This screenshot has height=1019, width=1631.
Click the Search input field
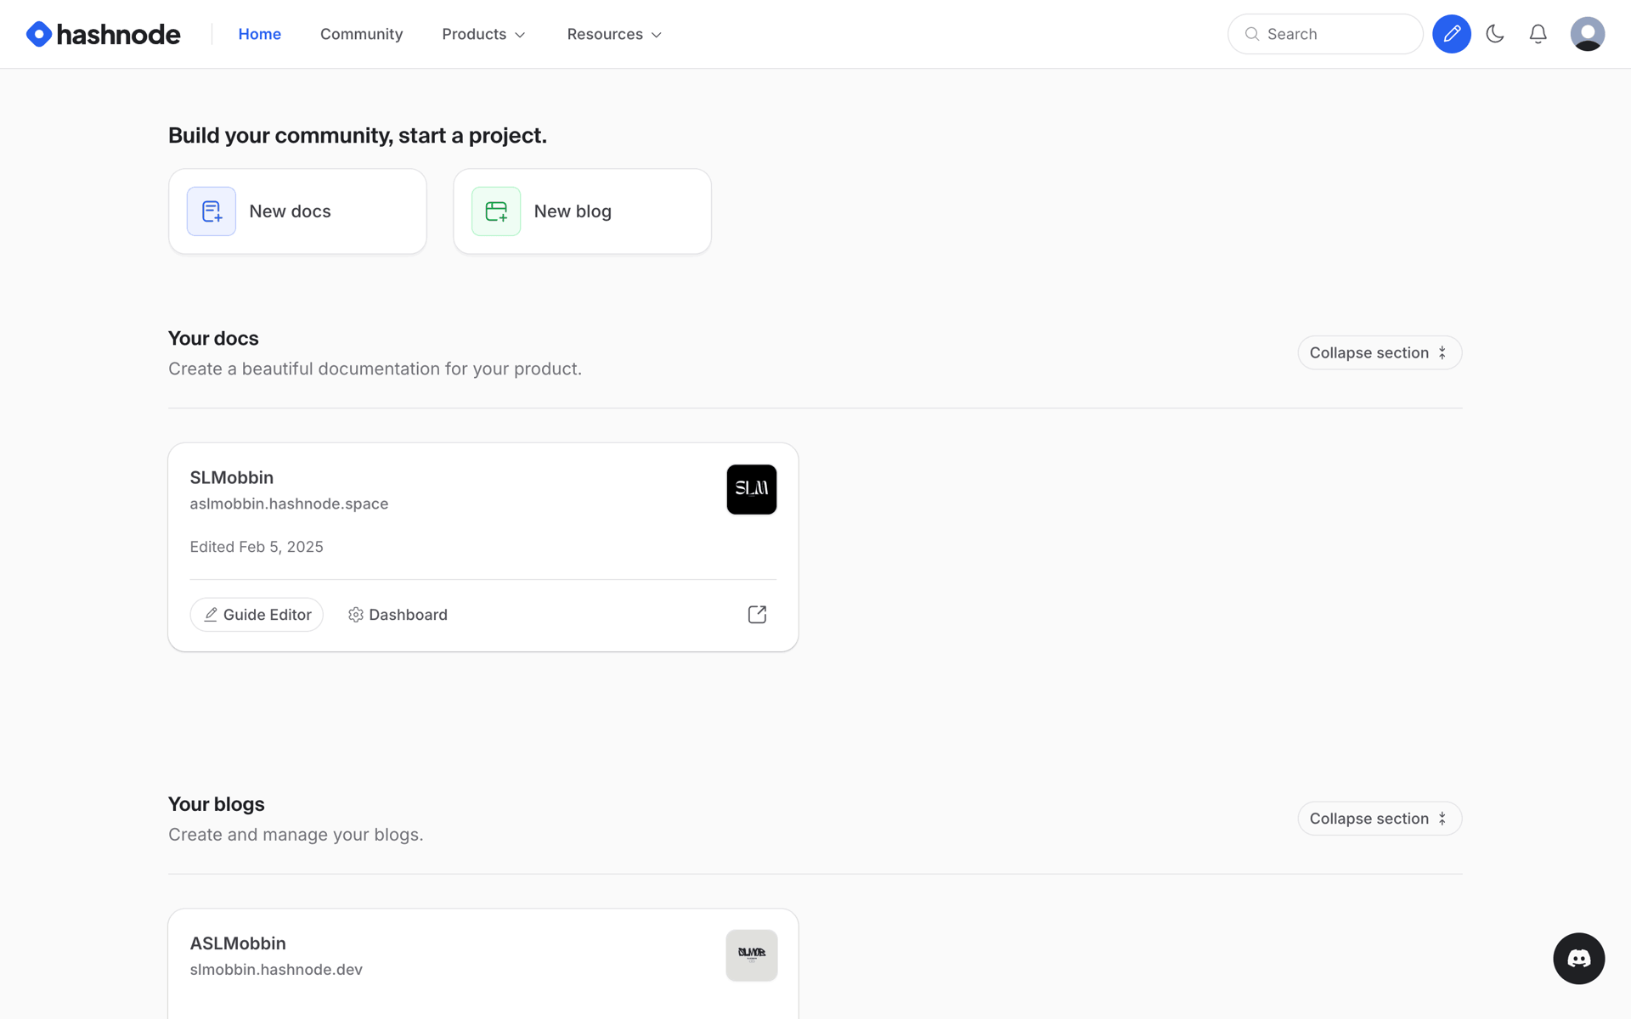(1325, 34)
